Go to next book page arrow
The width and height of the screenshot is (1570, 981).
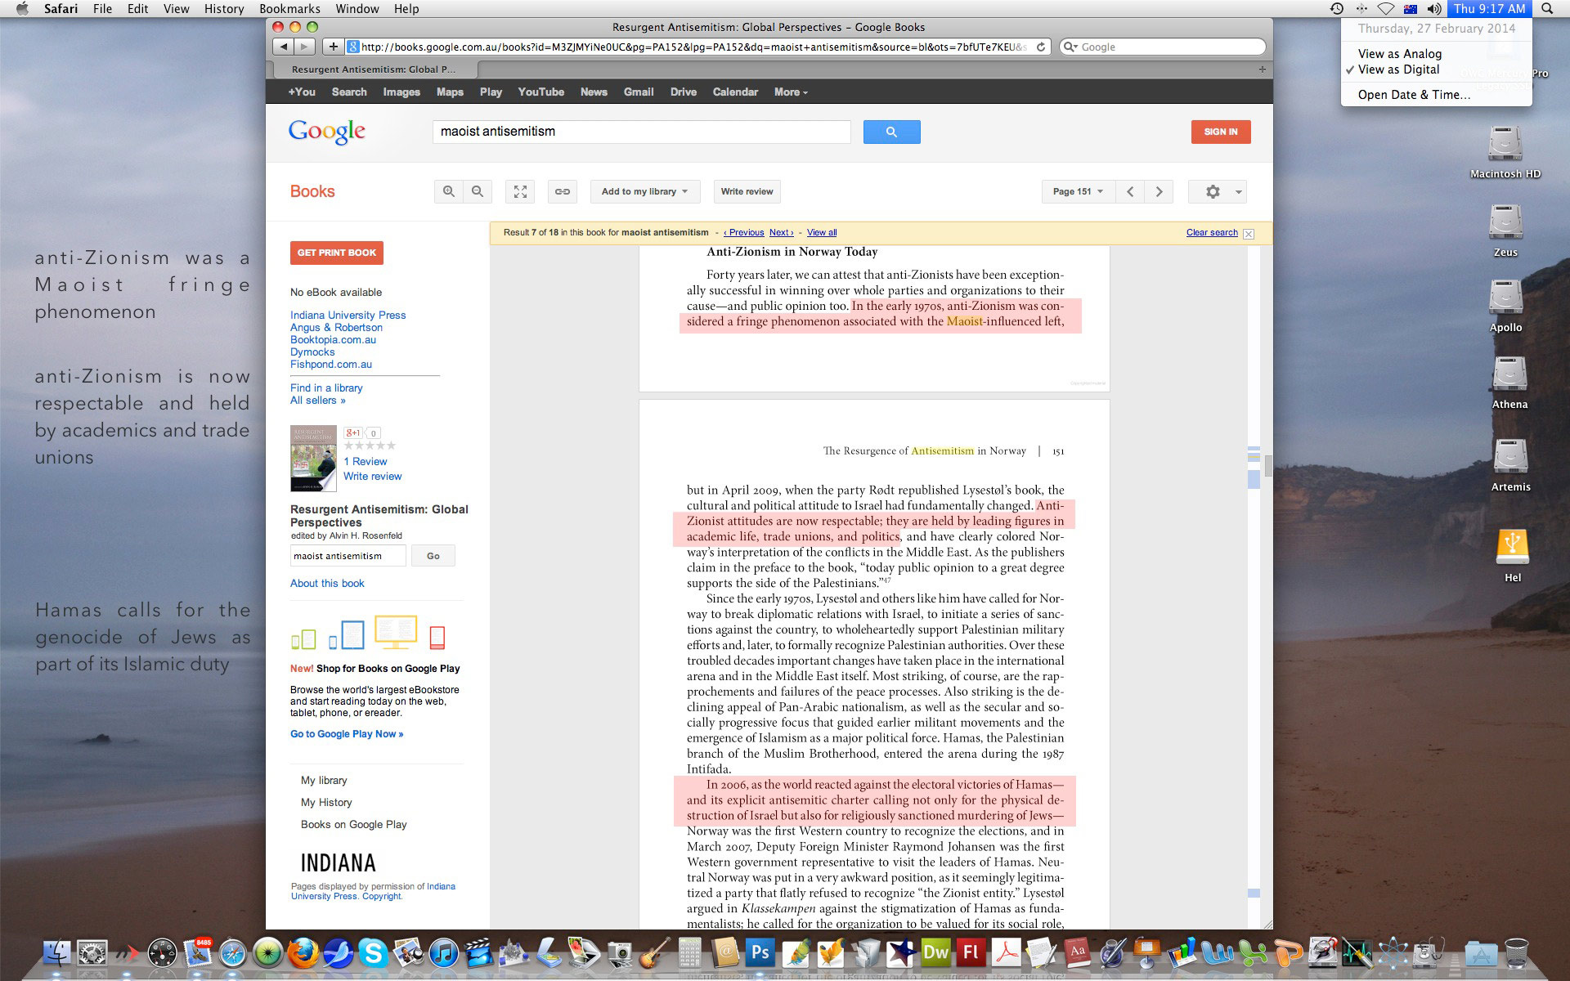1159,191
